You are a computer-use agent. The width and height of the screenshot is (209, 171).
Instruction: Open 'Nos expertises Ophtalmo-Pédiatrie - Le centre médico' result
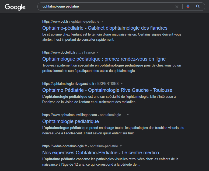point(103,153)
